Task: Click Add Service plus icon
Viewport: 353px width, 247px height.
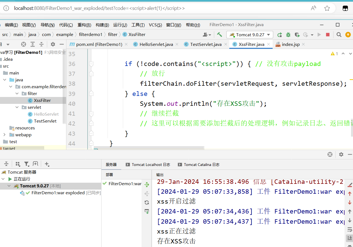Action: (x=47, y=164)
